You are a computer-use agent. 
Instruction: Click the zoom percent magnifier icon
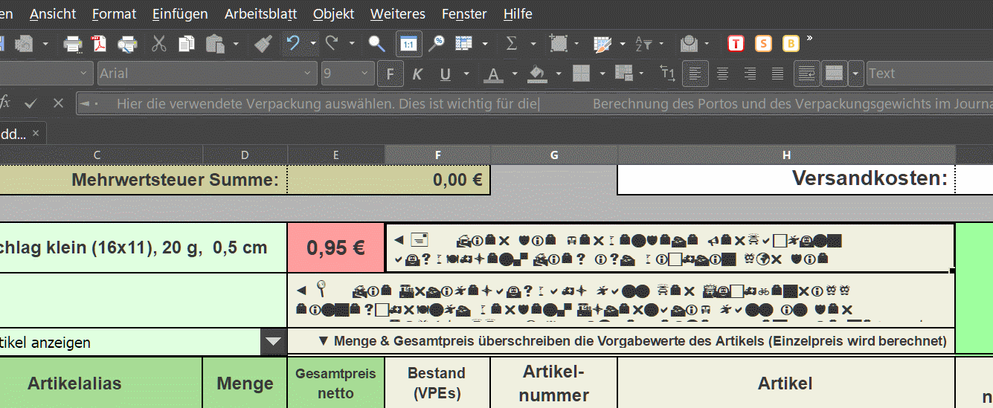[437, 44]
